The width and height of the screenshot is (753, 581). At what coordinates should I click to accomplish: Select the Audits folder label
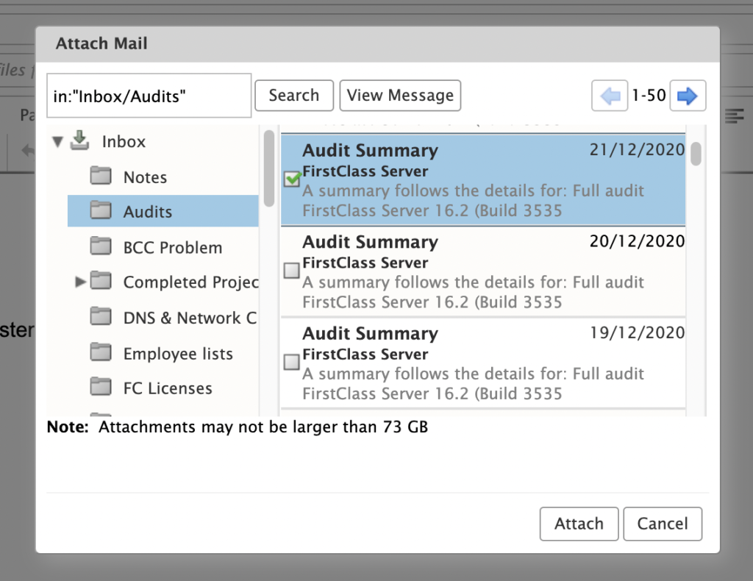coord(147,212)
